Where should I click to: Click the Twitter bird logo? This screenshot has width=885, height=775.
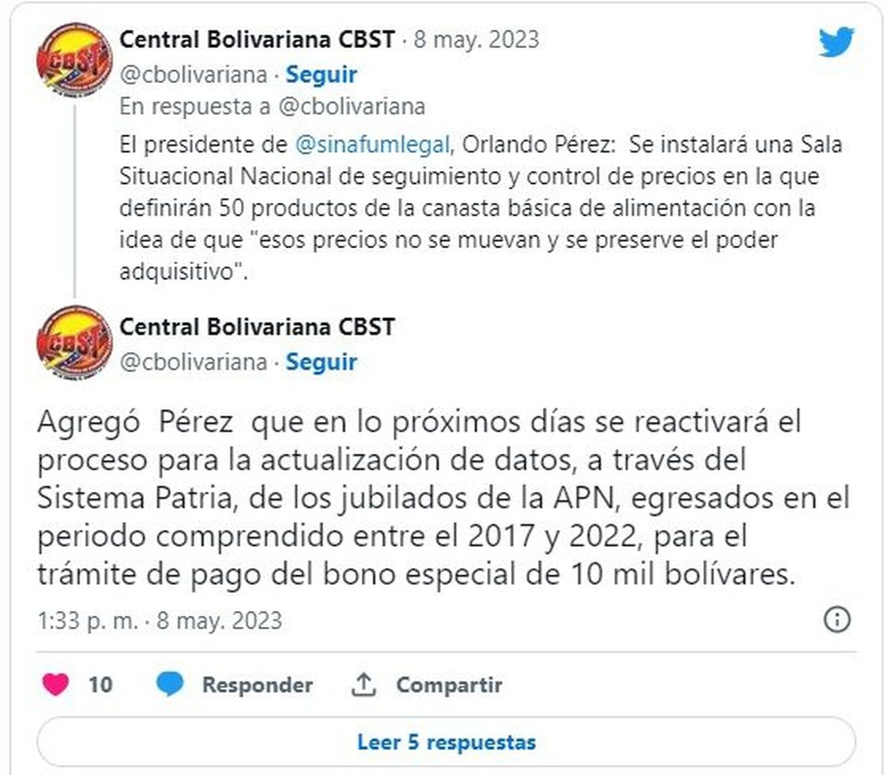[x=836, y=42]
